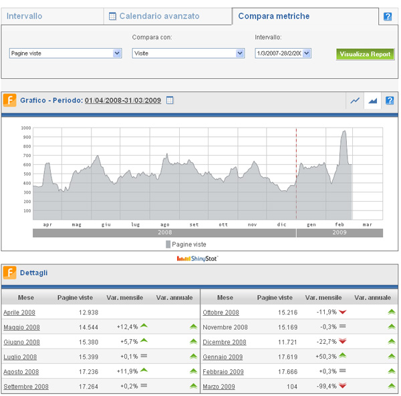Click the red dashed year marker in chart
Image resolution: width=401 pixels, height=396 pixels.
296,174
